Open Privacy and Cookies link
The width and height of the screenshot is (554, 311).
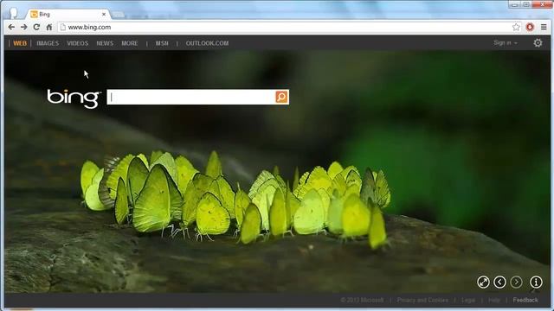(x=422, y=300)
